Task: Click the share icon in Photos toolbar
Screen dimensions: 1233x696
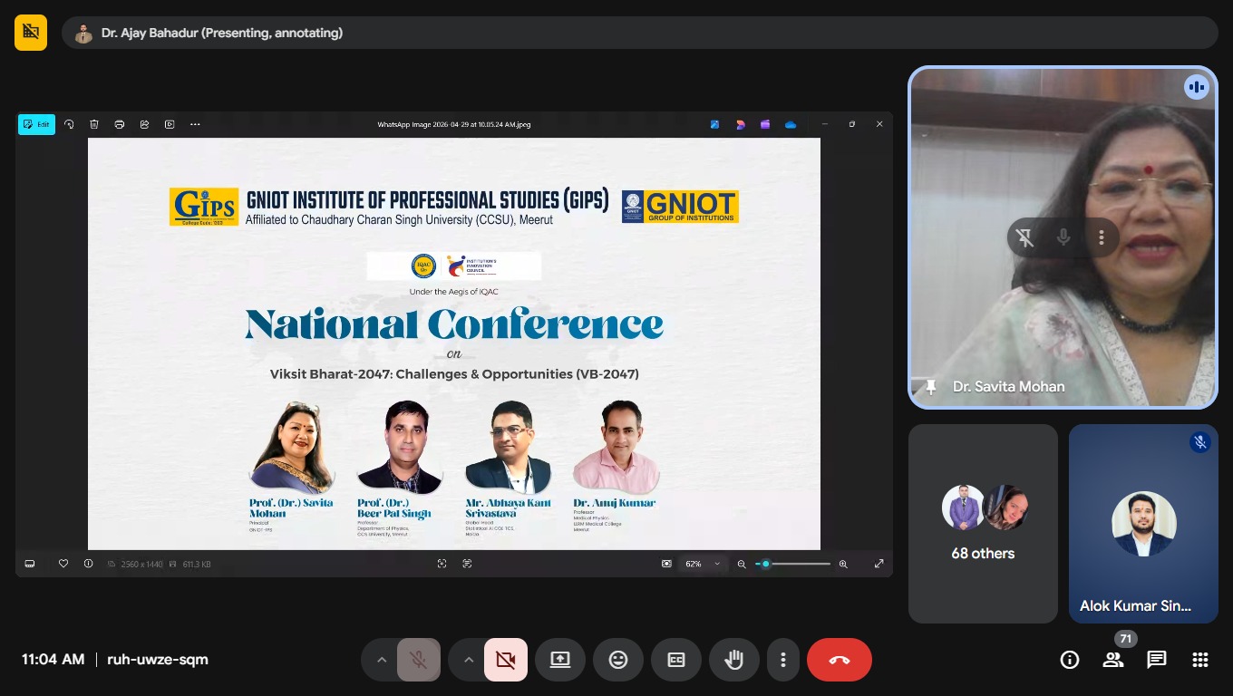Action: (x=144, y=124)
